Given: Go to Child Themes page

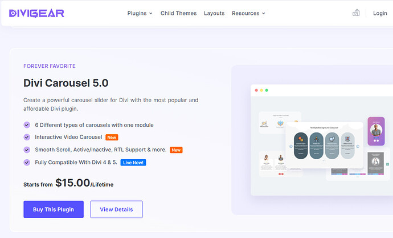Looking at the screenshot, I should pyautogui.click(x=178, y=13).
